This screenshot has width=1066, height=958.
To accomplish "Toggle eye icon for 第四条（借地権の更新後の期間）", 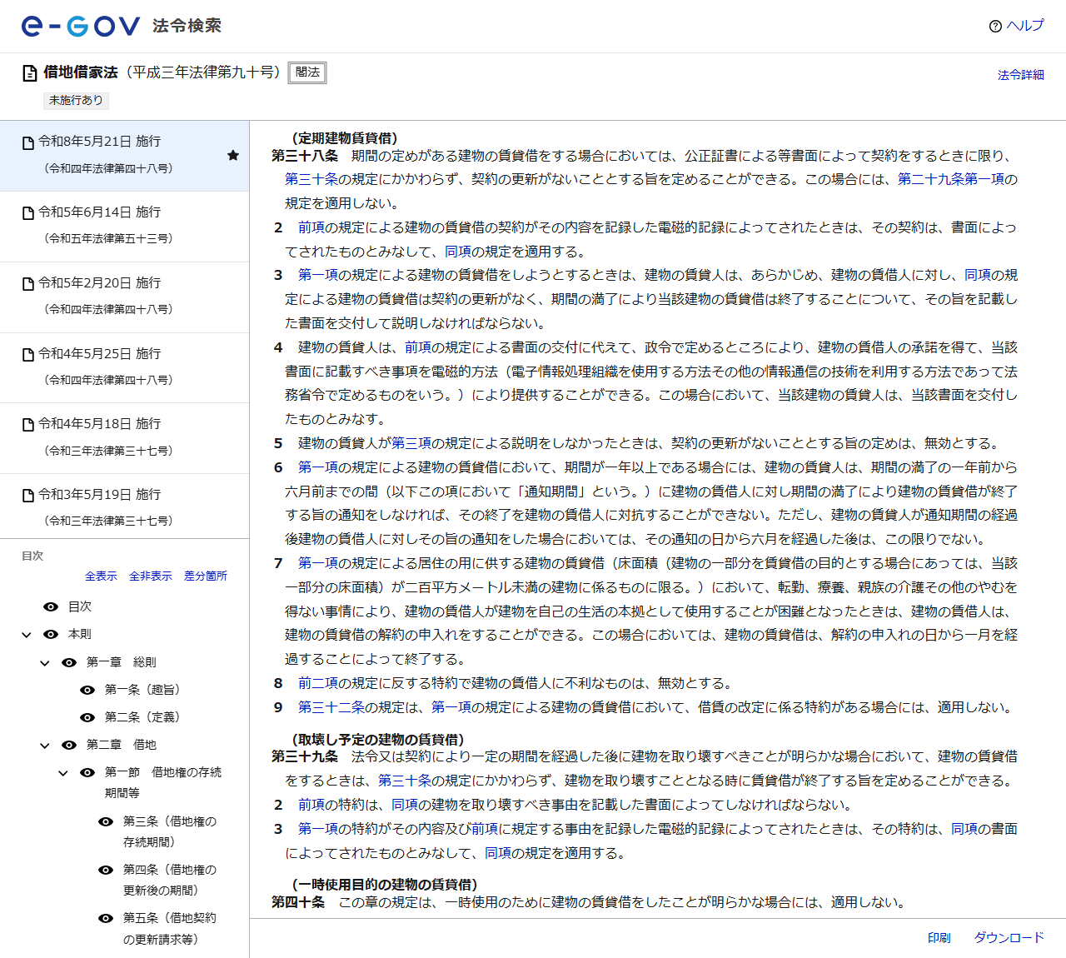I will 106,870.
